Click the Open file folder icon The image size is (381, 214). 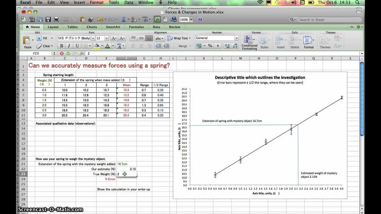40,20
